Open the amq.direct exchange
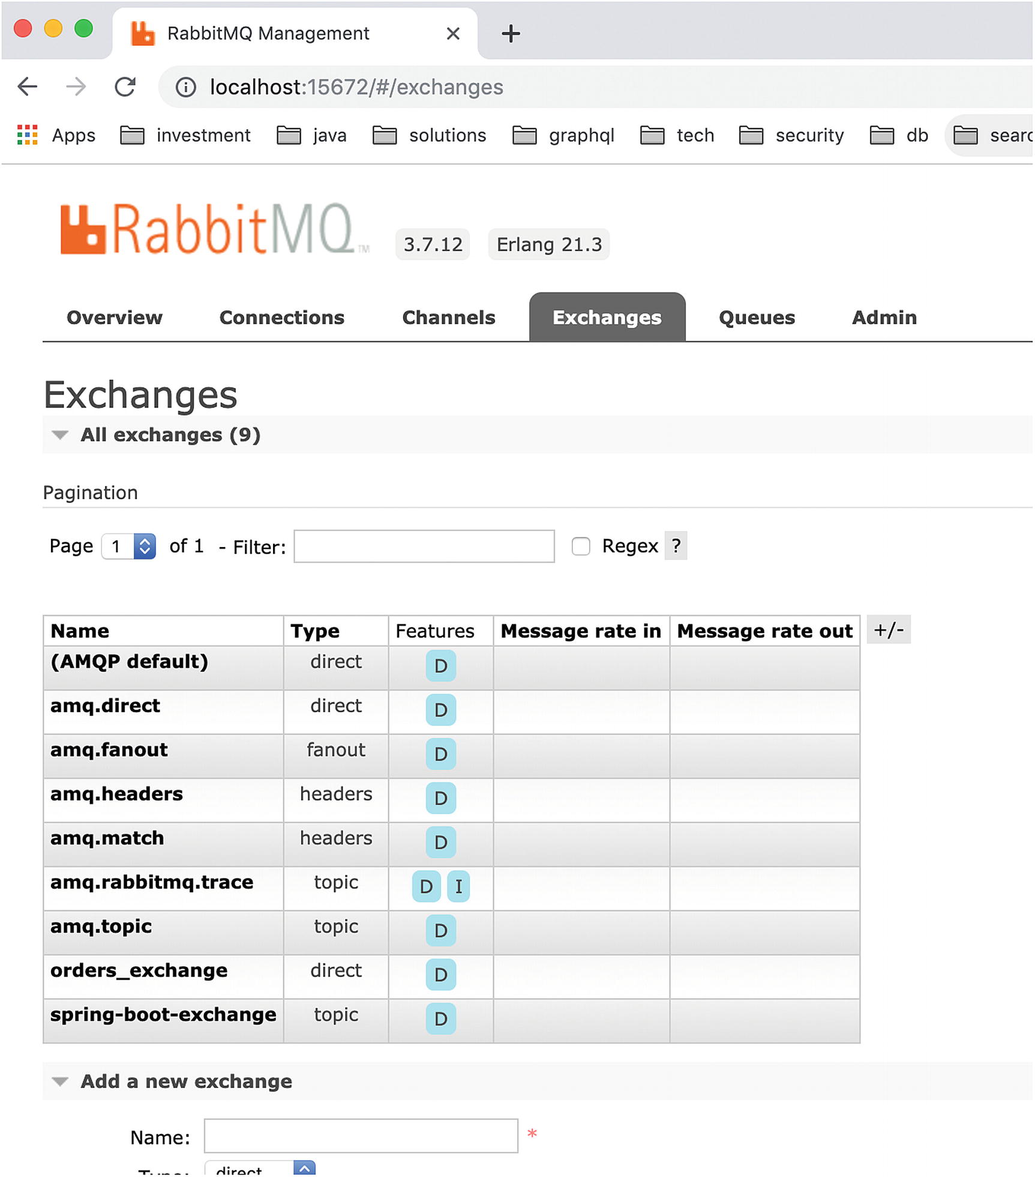This screenshot has height=1177, width=1035. click(x=105, y=705)
